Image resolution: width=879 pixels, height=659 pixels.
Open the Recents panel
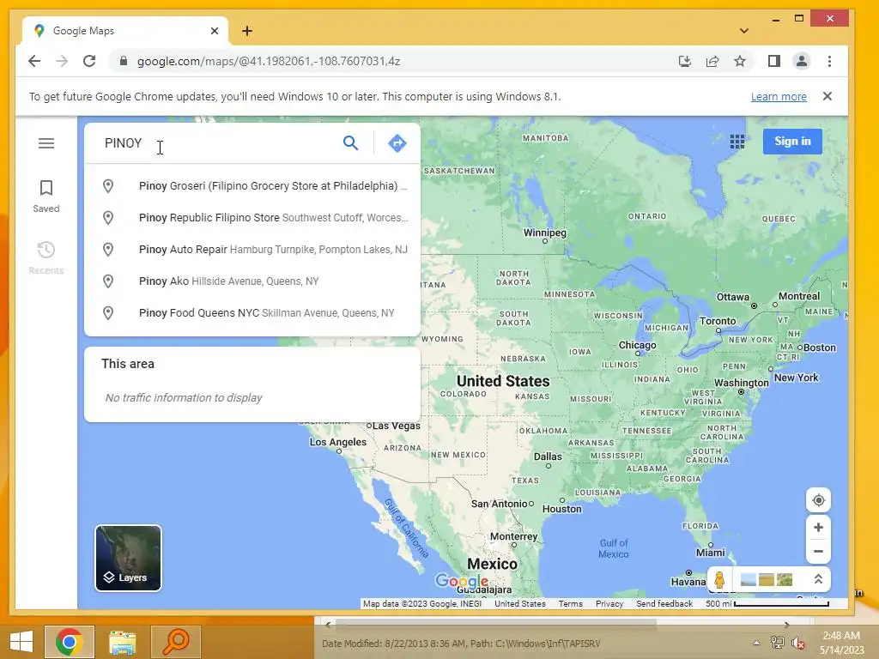(x=46, y=257)
